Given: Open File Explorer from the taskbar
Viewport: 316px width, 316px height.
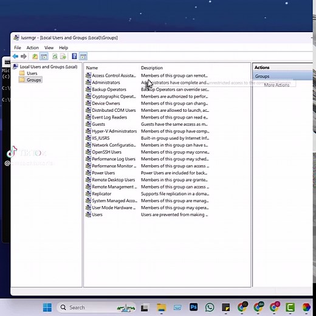Looking at the screenshot, I should click(162, 307).
